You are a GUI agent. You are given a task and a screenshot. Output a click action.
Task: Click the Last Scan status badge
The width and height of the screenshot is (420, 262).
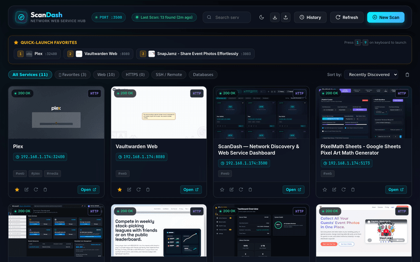tap(164, 17)
